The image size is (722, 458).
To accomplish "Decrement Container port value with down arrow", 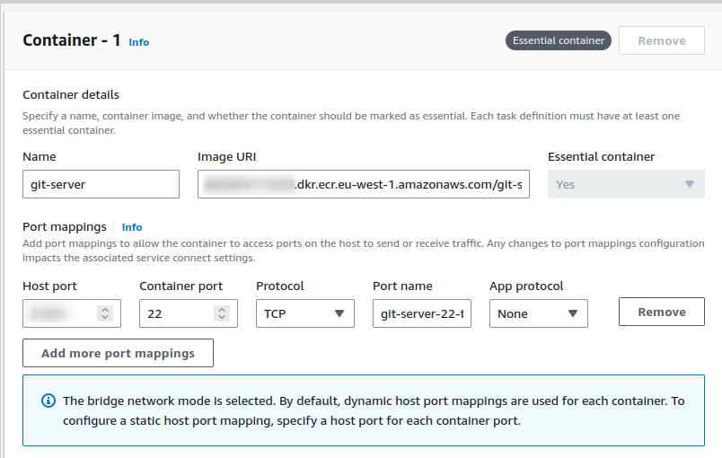I will click(222, 318).
